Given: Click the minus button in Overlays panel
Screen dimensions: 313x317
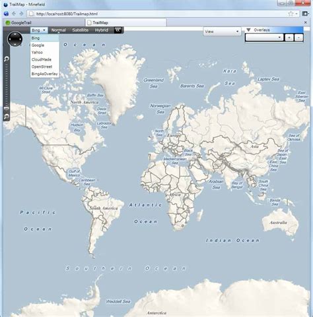Looking at the screenshot, I should pos(298,38).
